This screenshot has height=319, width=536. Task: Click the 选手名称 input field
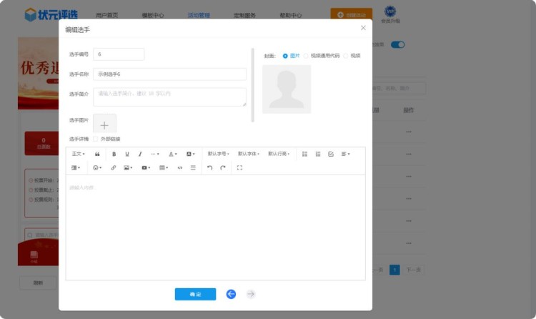tap(169, 74)
